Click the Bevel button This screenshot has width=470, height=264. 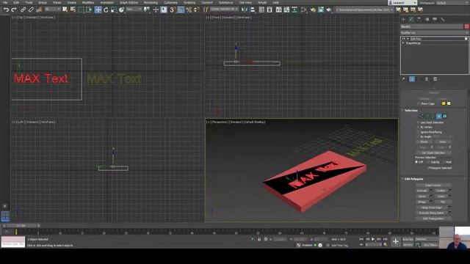point(422,197)
